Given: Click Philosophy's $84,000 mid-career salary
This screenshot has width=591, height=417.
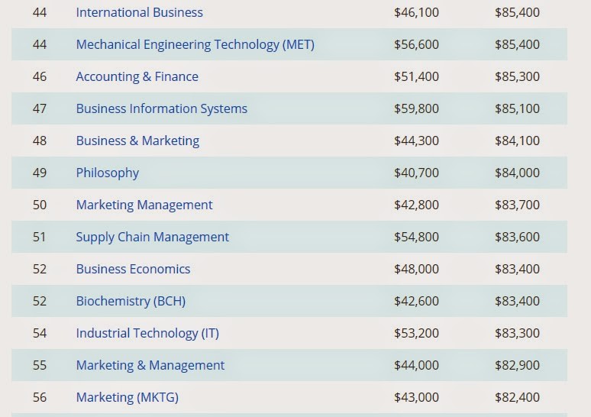Looking at the screenshot, I should pyautogui.click(x=517, y=173).
